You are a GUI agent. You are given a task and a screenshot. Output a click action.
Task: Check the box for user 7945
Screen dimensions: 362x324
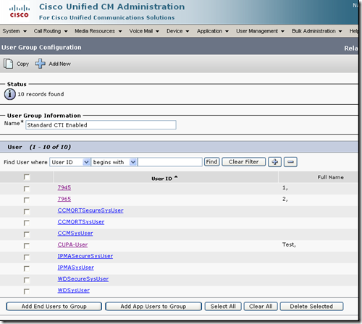point(27,189)
